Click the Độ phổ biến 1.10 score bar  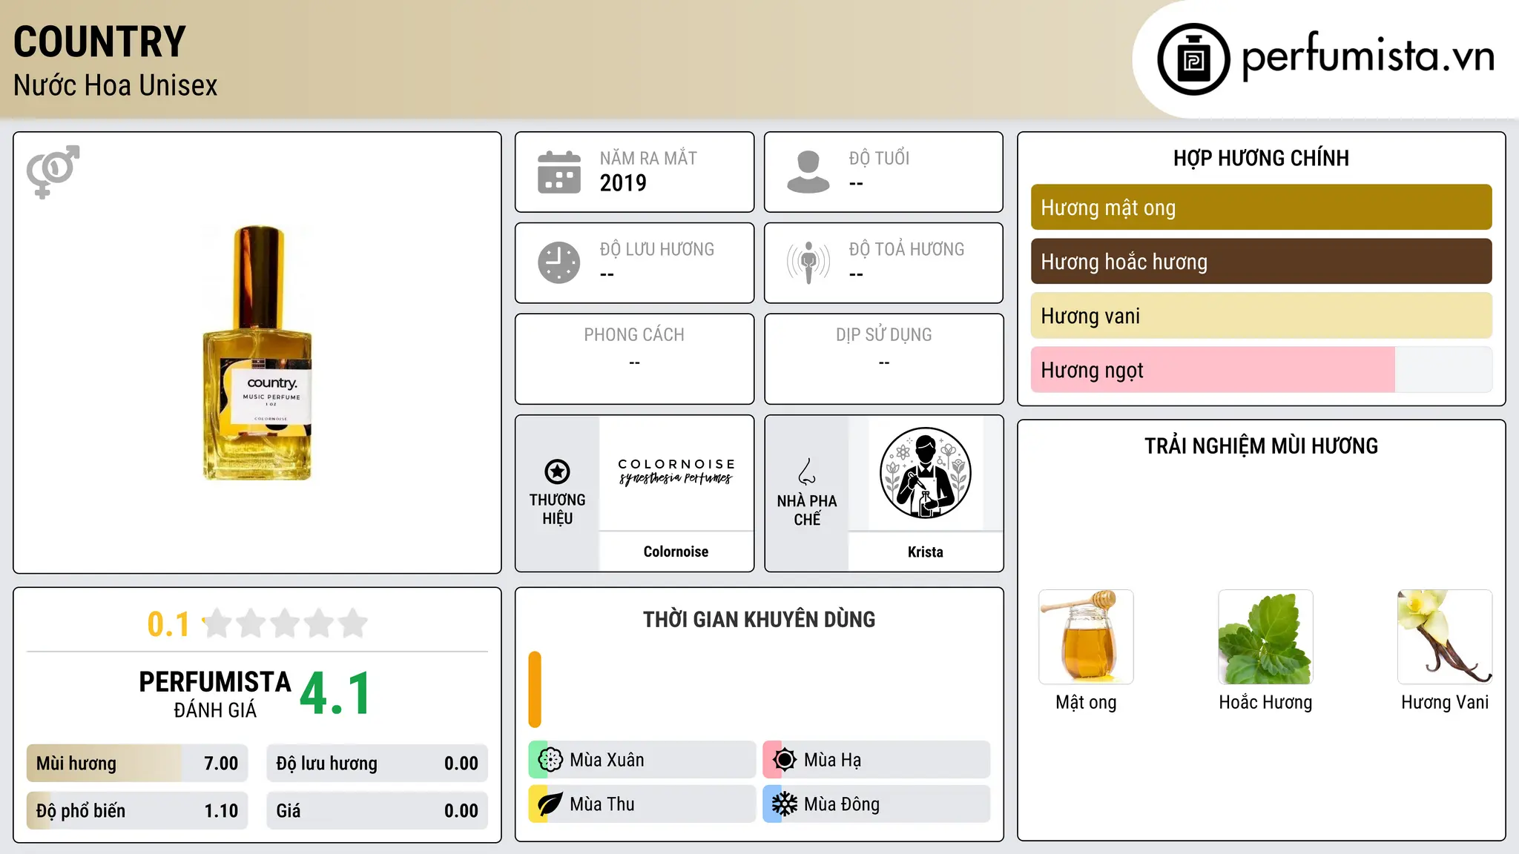click(137, 810)
